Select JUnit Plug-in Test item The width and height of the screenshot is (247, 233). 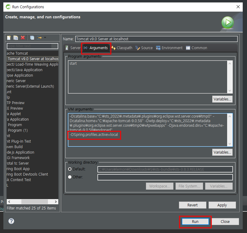tap(19, 141)
